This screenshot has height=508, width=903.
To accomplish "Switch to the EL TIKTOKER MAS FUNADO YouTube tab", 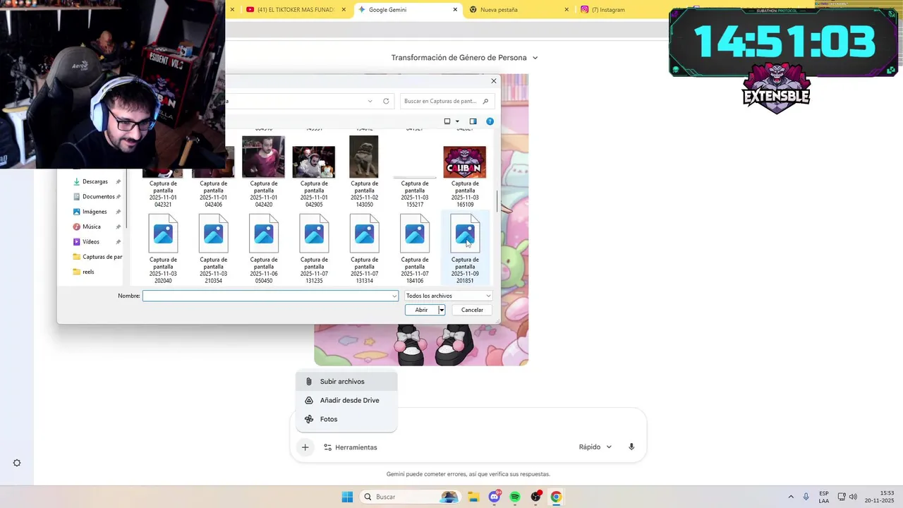I will tap(295, 10).
